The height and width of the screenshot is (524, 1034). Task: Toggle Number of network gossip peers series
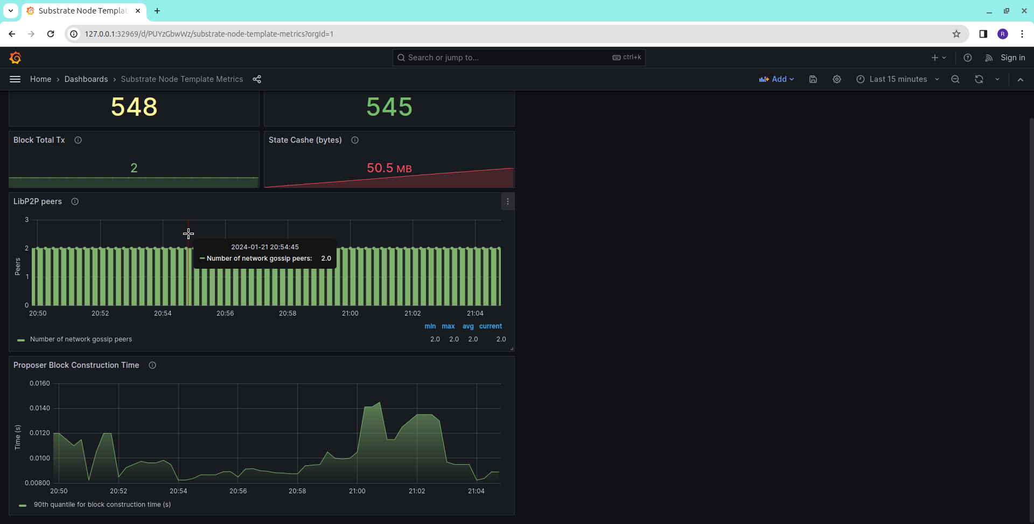81,339
